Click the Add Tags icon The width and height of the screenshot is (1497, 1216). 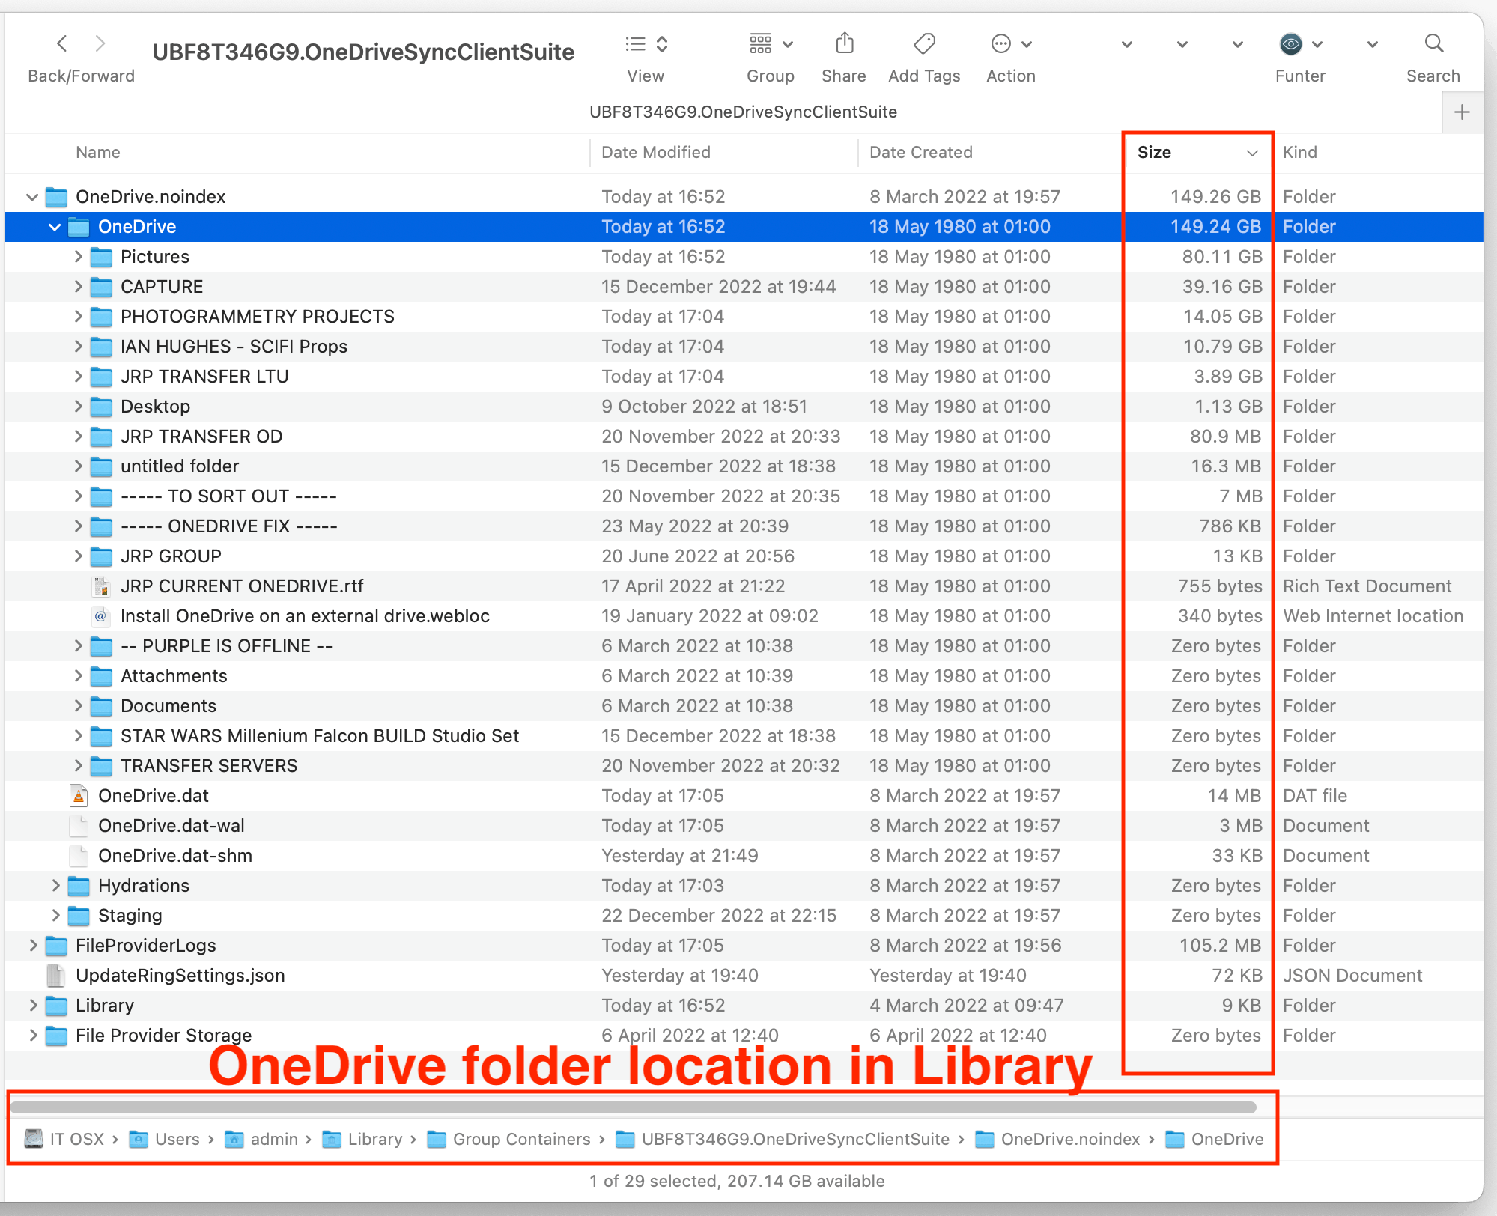[924, 44]
